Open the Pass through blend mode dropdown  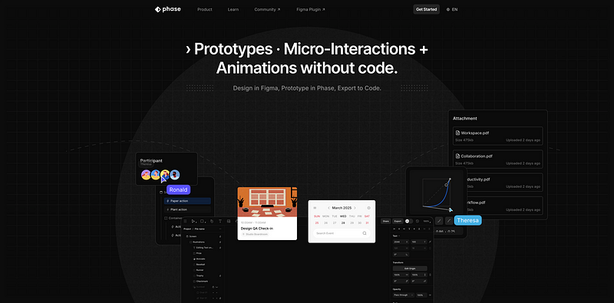tap(404, 295)
